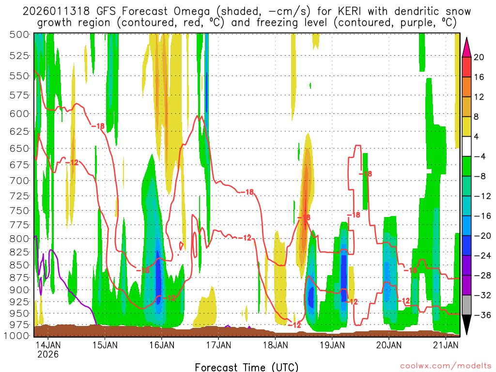
Task: Click the 650 pressure level label
Action: coord(19,148)
